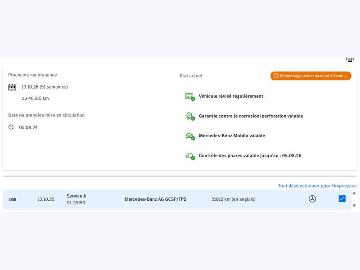Image resolution: width=360 pixels, height=270 pixels.
Task: Click the regularly serviced vehicle status icon
Action: point(190,96)
